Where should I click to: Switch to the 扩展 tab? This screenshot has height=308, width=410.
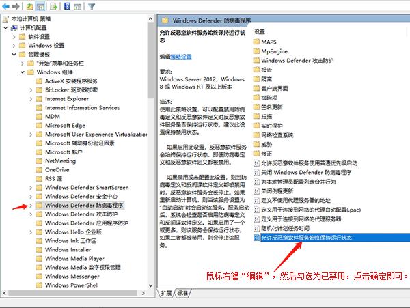(x=166, y=293)
